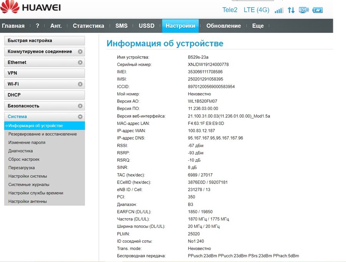The height and width of the screenshot is (262, 346).
Task: Open Настройки антенны submenu item
Action: pyautogui.click(x=28, y=201)
